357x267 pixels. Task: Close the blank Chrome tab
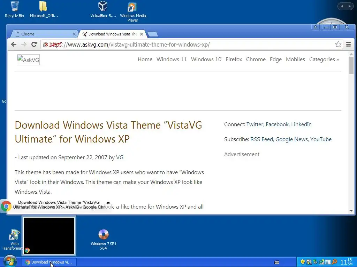point(74,34)
